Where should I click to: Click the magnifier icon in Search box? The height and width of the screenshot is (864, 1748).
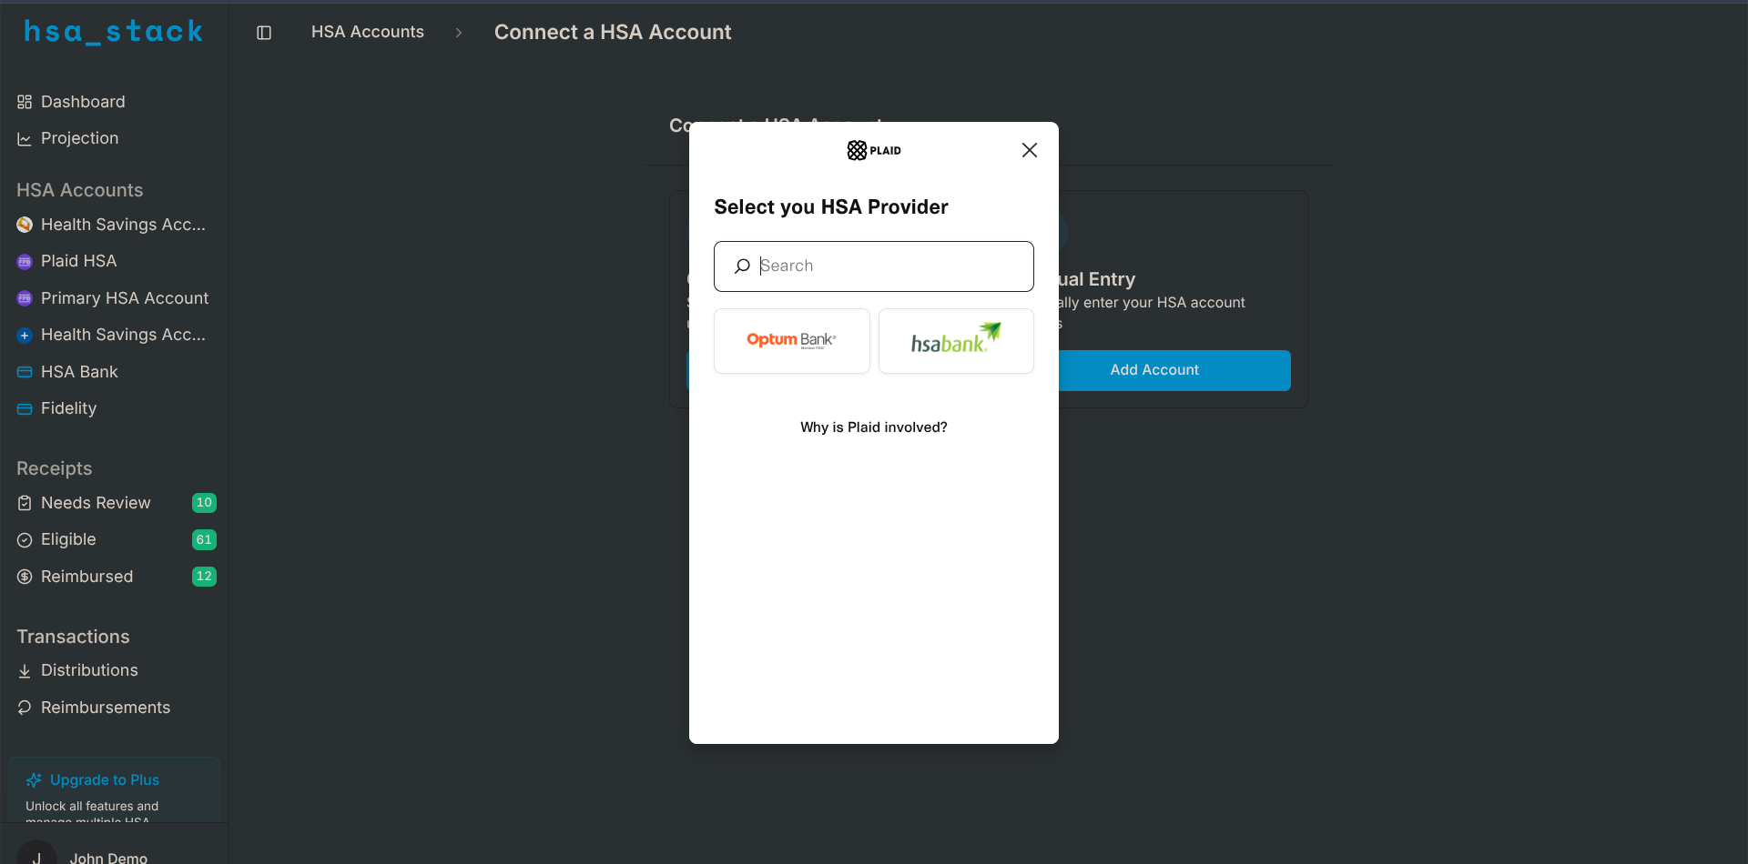pyautogui.click(x=742, y=266)
